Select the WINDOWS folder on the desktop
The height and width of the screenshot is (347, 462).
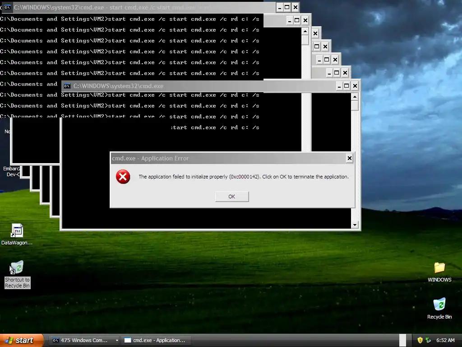[x=439, y=272]
